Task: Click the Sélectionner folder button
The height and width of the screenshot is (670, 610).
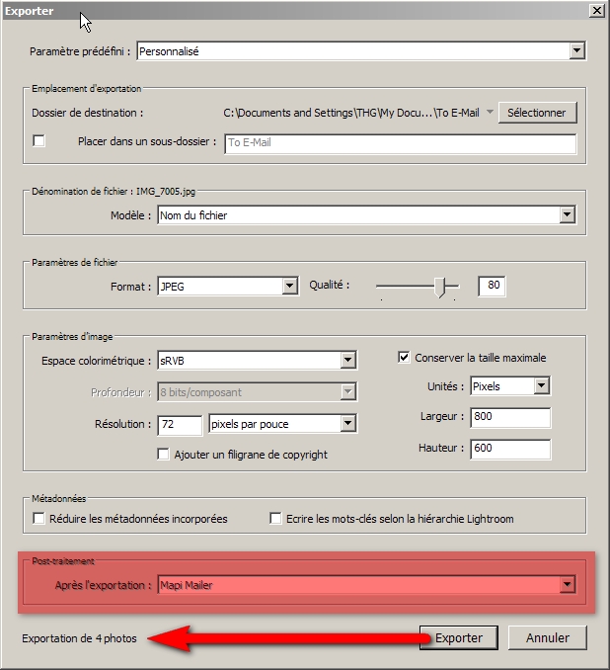Action: (537, 113)
